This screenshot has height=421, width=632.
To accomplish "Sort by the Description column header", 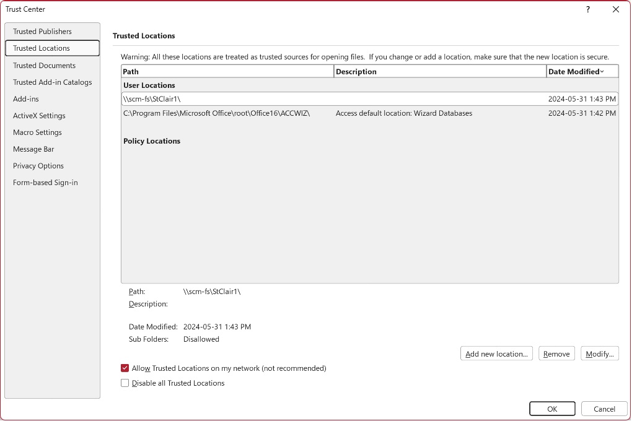I will click(x=372, y=71).
